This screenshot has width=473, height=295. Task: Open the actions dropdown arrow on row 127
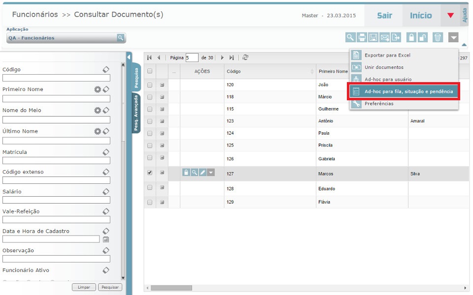tap(211, 173)
